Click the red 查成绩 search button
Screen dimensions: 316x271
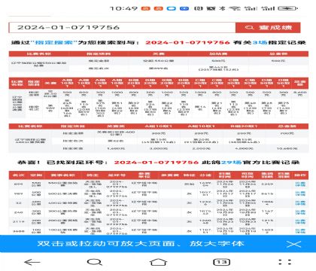[268, 28]
